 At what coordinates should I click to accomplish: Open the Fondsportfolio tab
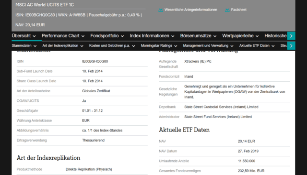pyautogui.click(x=105, y=36)
